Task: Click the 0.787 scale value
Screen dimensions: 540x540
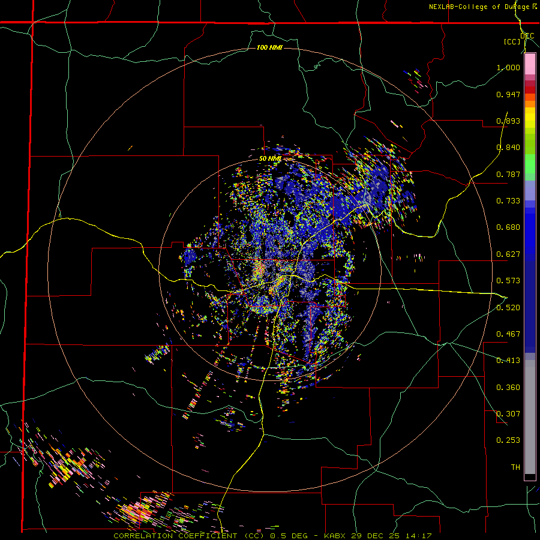Action: pyautogui.click(x=508, y=174)
